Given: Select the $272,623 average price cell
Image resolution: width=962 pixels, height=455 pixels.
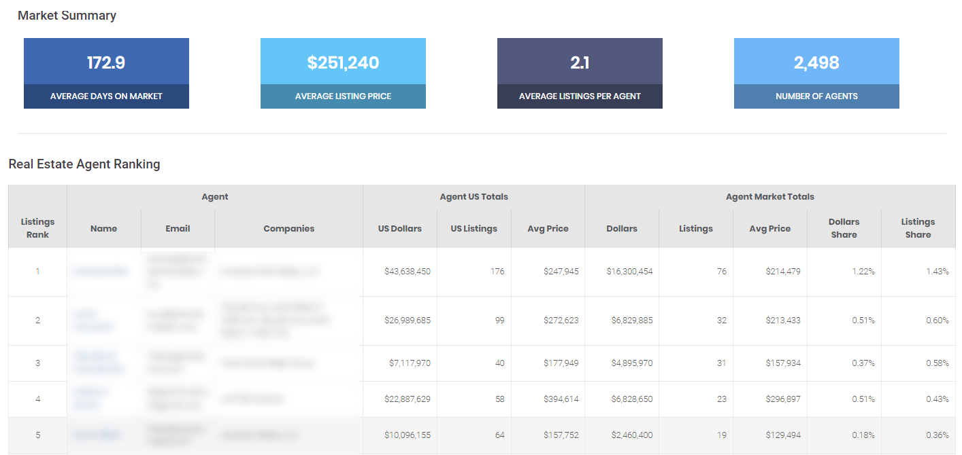Looking at the screenshot, I should (x=548, y=321).
